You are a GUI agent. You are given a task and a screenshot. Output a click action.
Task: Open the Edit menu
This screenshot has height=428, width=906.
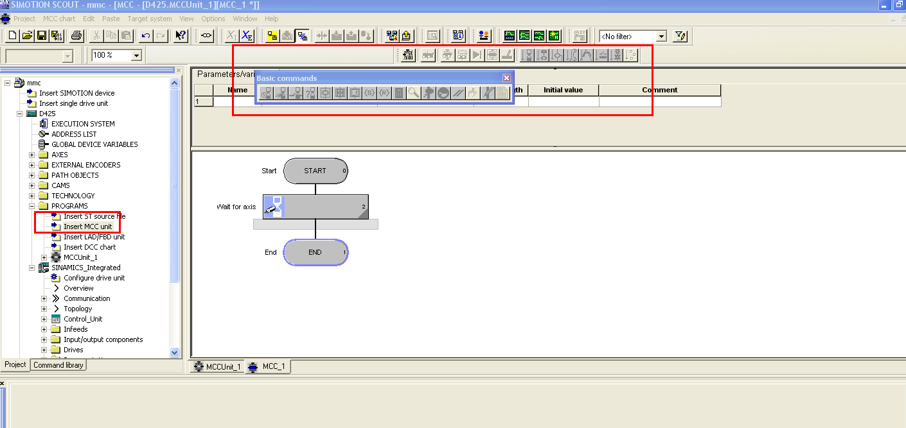pyautogui.click(x=89, y=19)
